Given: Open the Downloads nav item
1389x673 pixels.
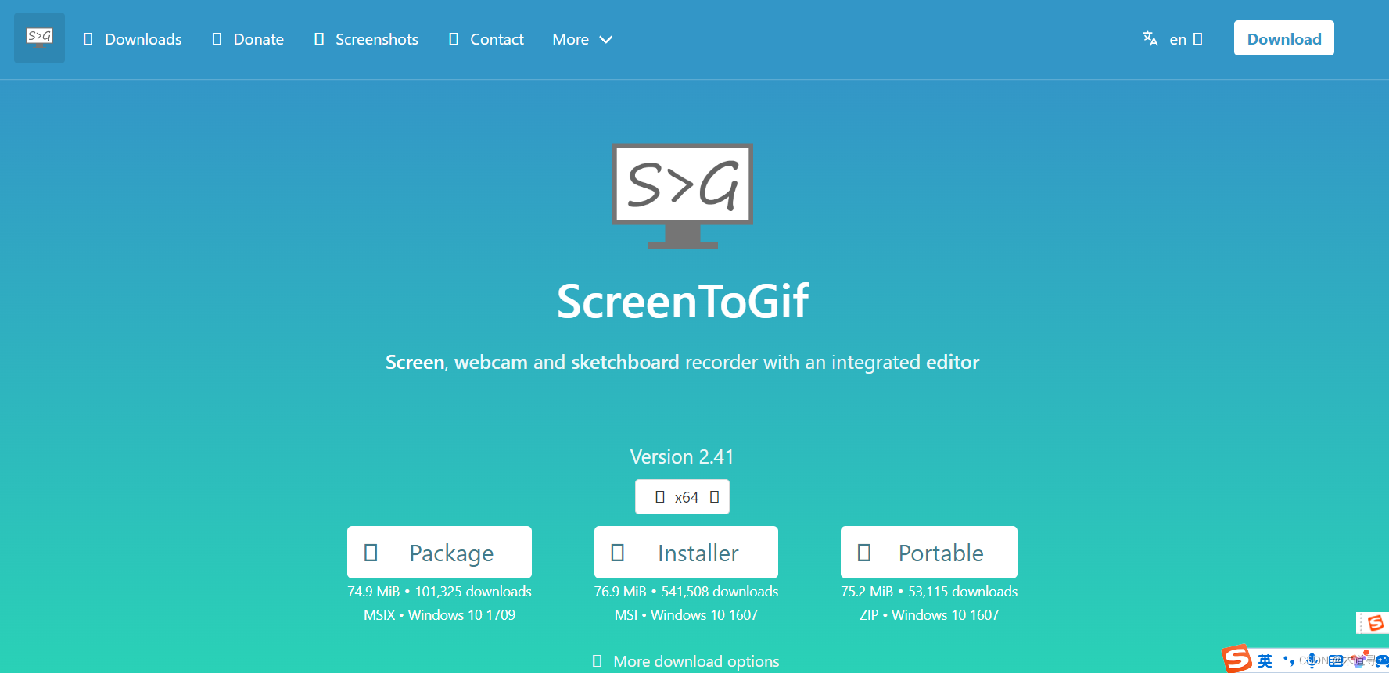Looking at the screenshot, I should click(x=132, y=39).
